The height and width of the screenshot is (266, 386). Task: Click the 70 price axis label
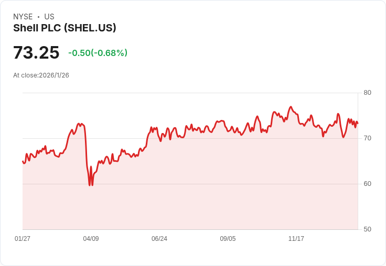pyautogui.click(x=367, y=138)
